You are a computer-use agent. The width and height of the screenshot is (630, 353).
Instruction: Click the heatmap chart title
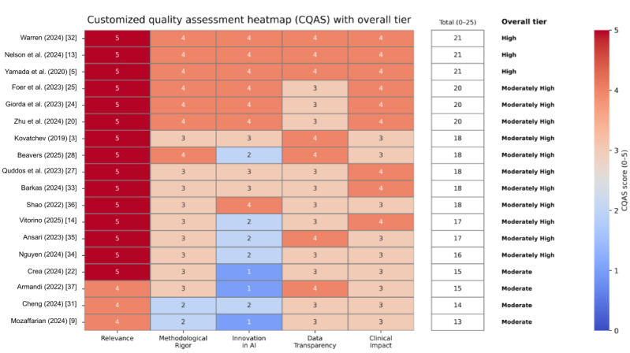(x=249, y=20)
